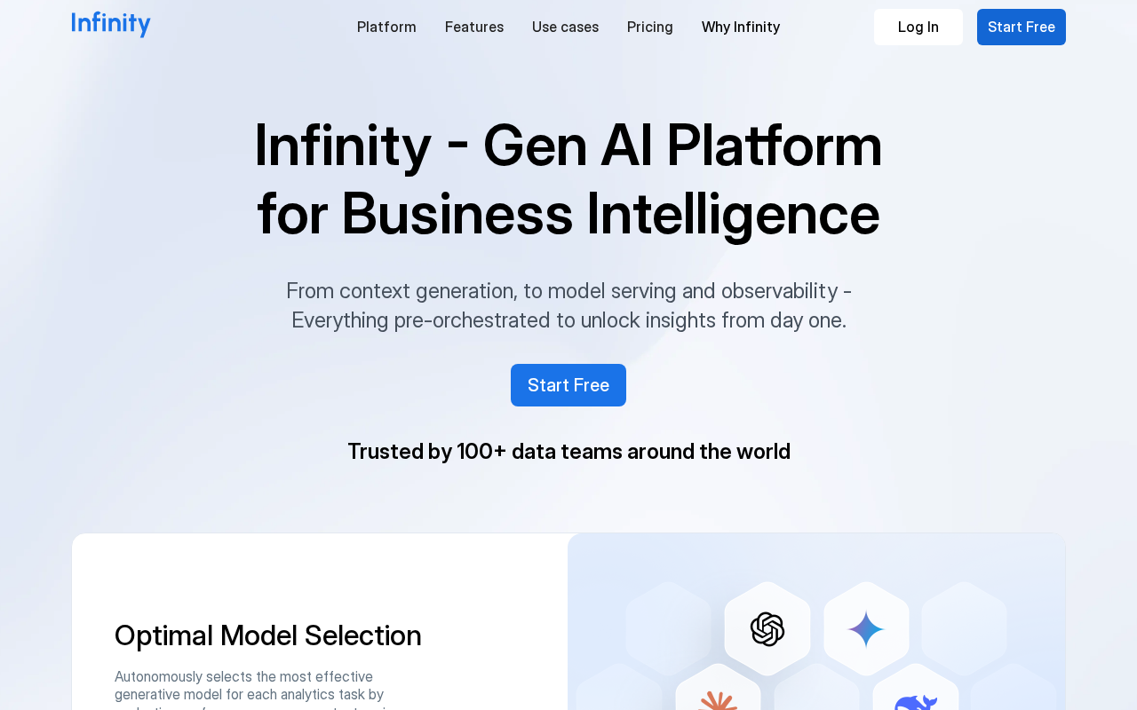Click the Infinity logo in the header
This screenshot has height=710, width=1137.
coord(111,25)
